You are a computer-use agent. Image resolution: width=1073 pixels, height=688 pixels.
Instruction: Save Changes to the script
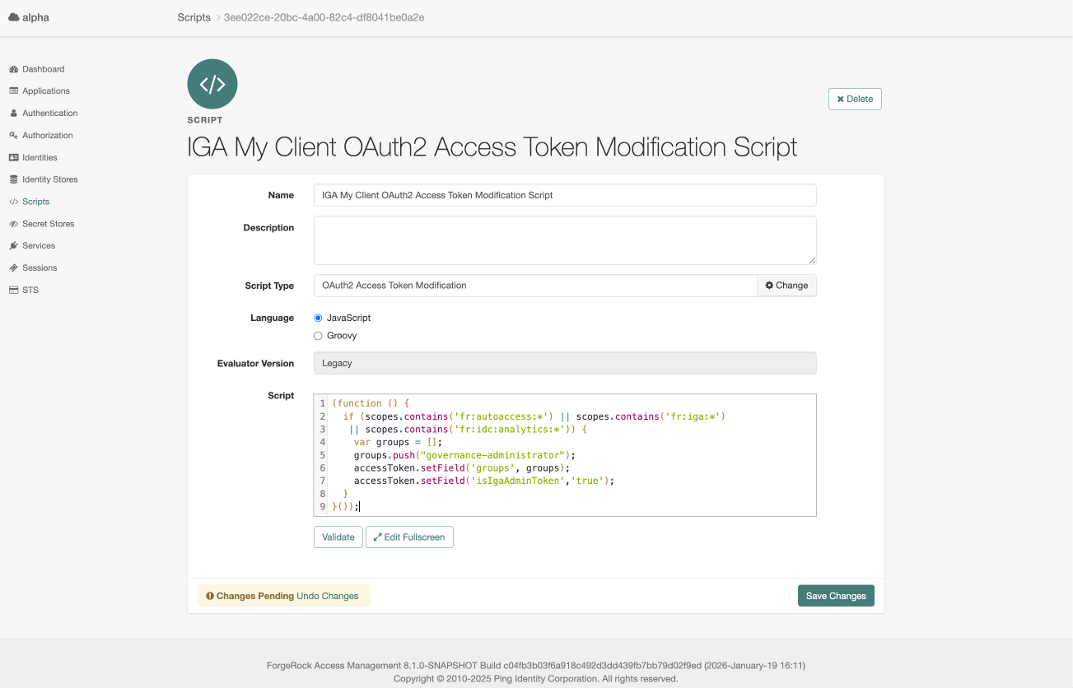click(x=836, y=595)
